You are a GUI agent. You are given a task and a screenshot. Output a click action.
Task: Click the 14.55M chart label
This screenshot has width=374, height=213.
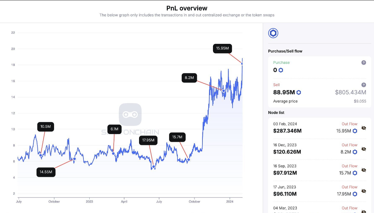(46, 172)
